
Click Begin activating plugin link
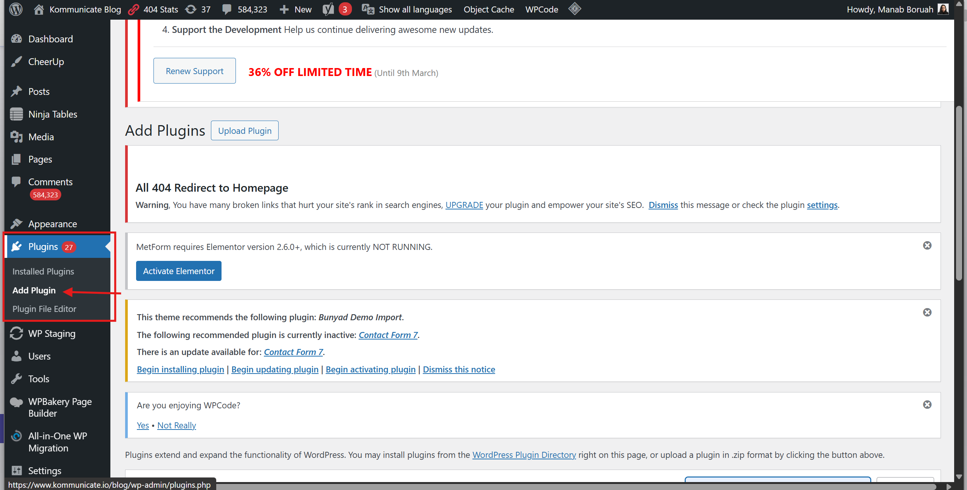(x=370, y=369)
